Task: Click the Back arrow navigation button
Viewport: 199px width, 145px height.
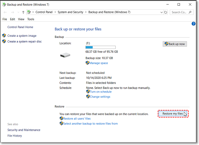Action: click(x=5, y=12)
